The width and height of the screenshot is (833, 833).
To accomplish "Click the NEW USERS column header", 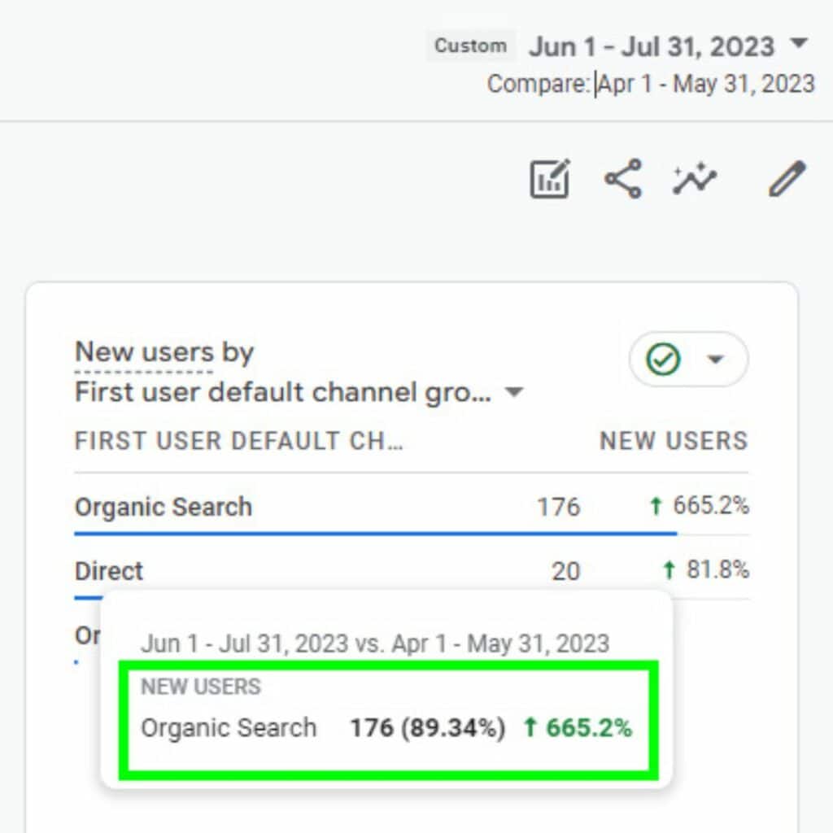I will coord(674,441).
